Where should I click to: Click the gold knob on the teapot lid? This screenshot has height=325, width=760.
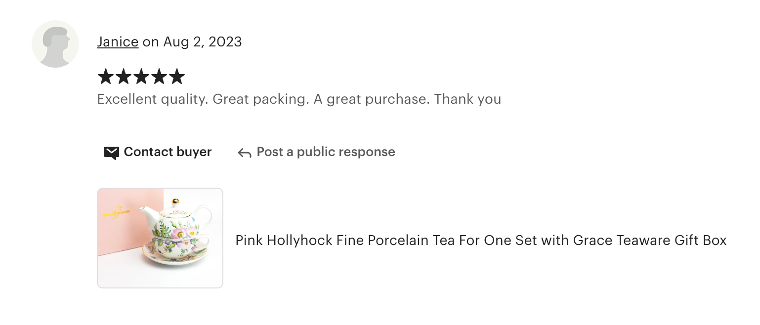[x=175, y=202]
